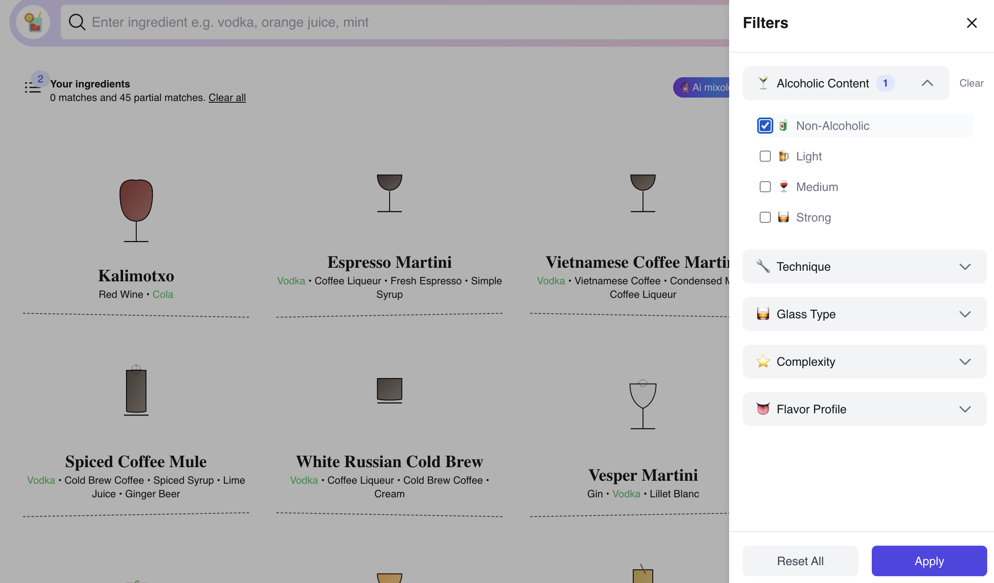The width and height of the screenshot is (994, 583).
Task: Close the Filters panel with X
Action: click(972, 23)
